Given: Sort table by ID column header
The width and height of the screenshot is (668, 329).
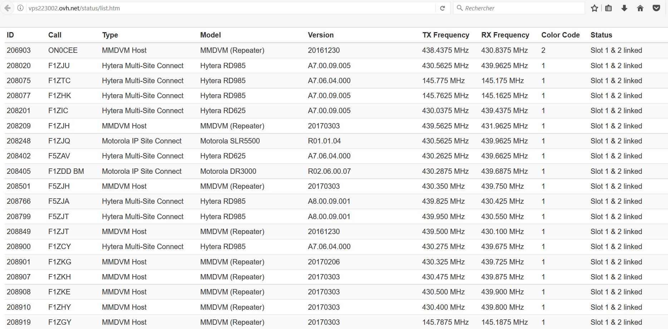Looking at the screenshot, I should pos(10,35).
